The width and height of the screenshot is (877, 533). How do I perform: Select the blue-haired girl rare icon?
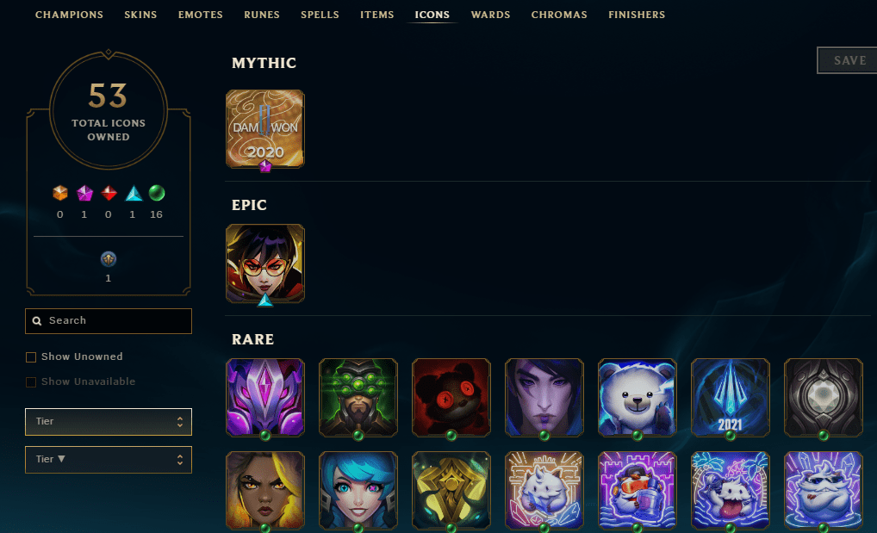(358, 491)
